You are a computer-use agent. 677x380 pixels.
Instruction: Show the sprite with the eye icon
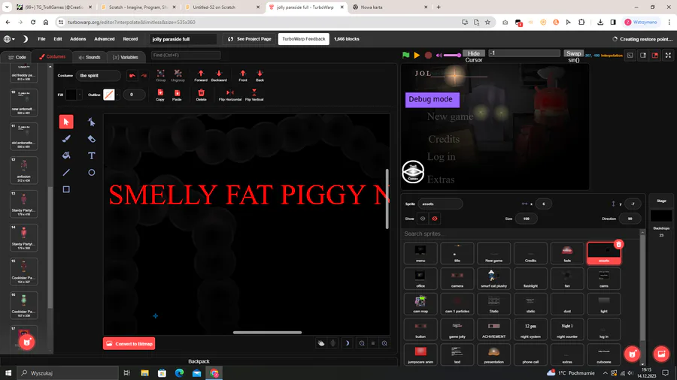coord(423,219)
